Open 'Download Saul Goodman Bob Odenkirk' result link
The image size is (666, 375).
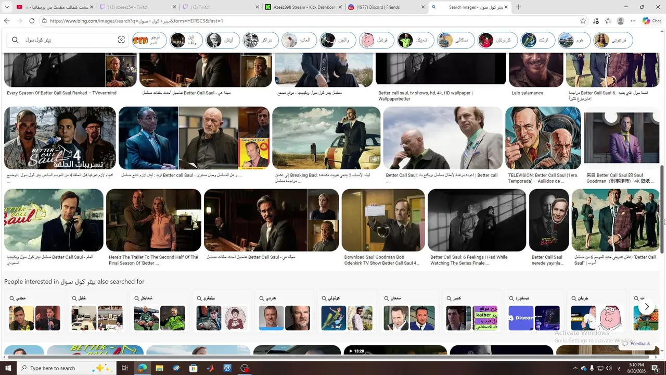tap(381, 260)
